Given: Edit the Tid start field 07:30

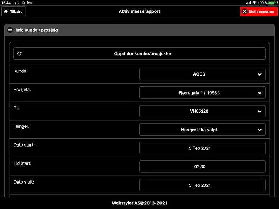Looking at the screenshot, I should [x=202, y=167].
